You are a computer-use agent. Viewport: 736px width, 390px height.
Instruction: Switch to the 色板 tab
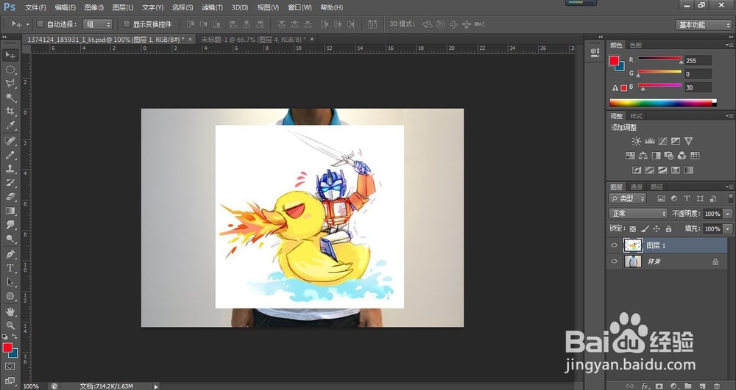(636, 45)
